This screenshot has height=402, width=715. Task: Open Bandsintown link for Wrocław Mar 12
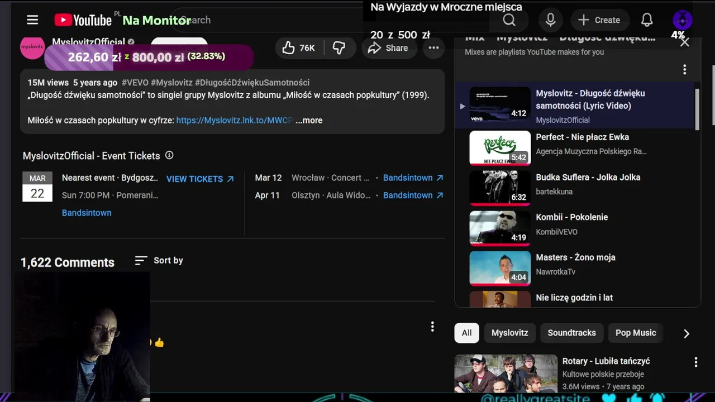[x=413, y=178]
